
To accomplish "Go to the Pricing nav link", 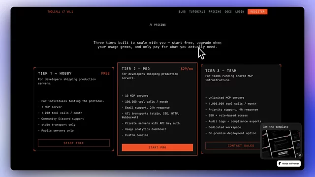I will click(215, 12).
